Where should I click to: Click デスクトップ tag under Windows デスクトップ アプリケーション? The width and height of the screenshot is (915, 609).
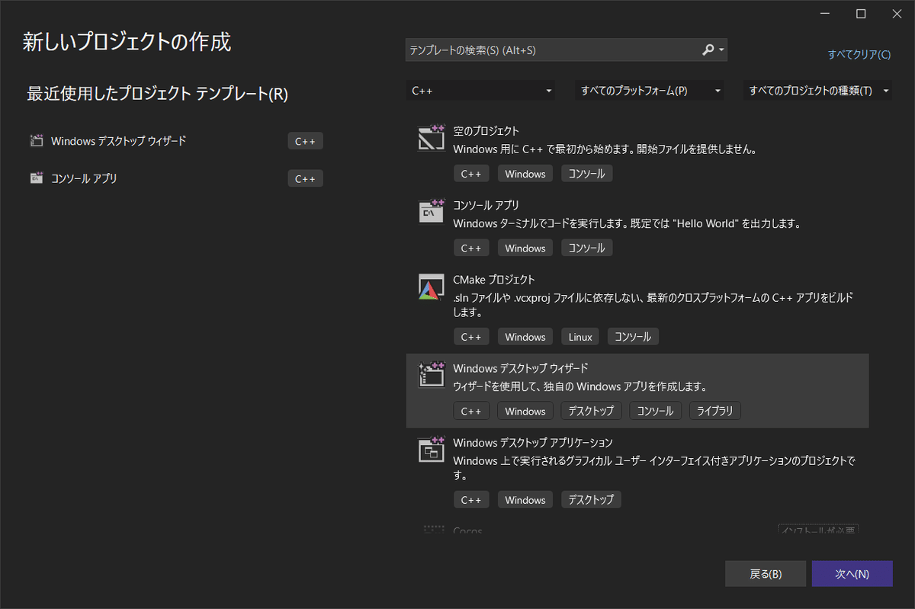pos(592,500)
